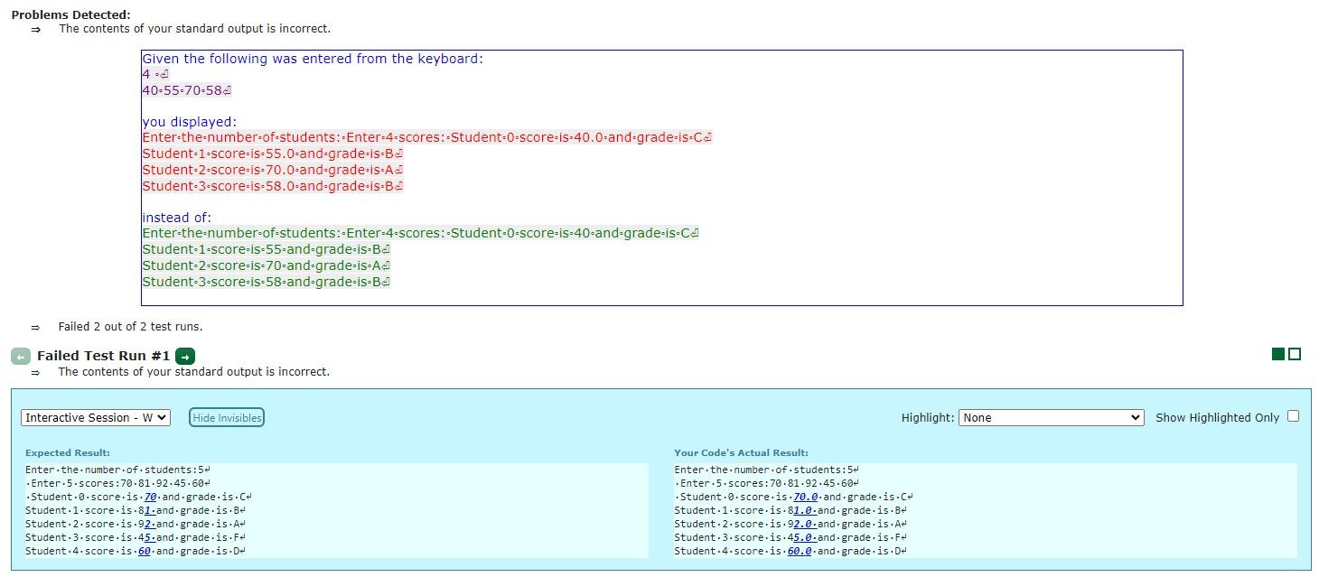Click actual 'Enter the number of students:5' line
This screenshot has height=577, width=1319.
tap(766, 470)
